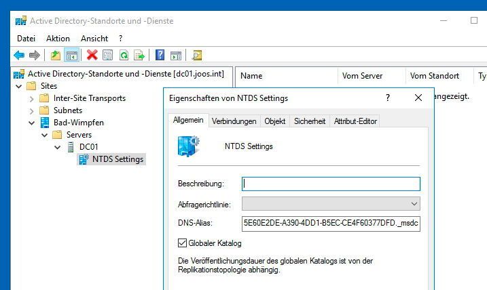Click the Vom Server column header
The width and height of the screenshot is (487, 290).
pyautogui.click(x=372, y=76)
